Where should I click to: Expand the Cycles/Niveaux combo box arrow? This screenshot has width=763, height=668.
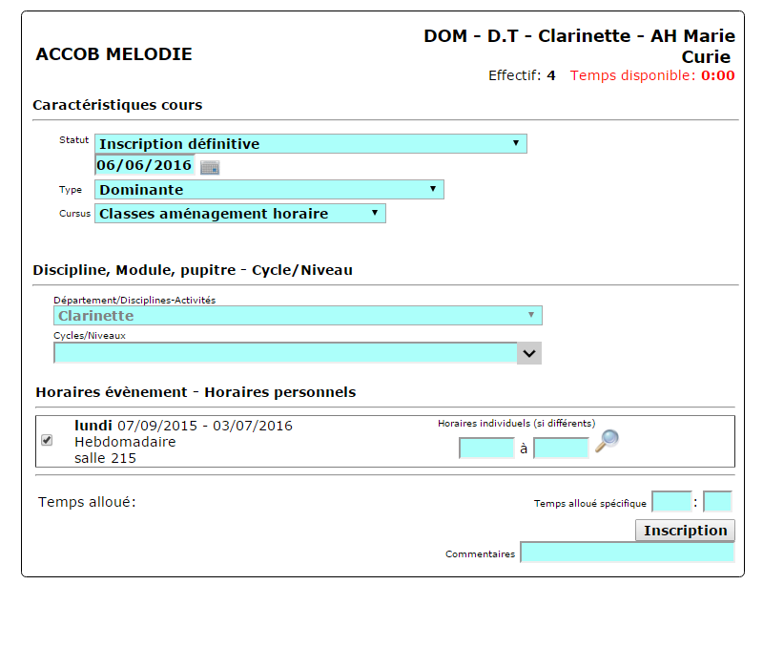click(529, 353)
